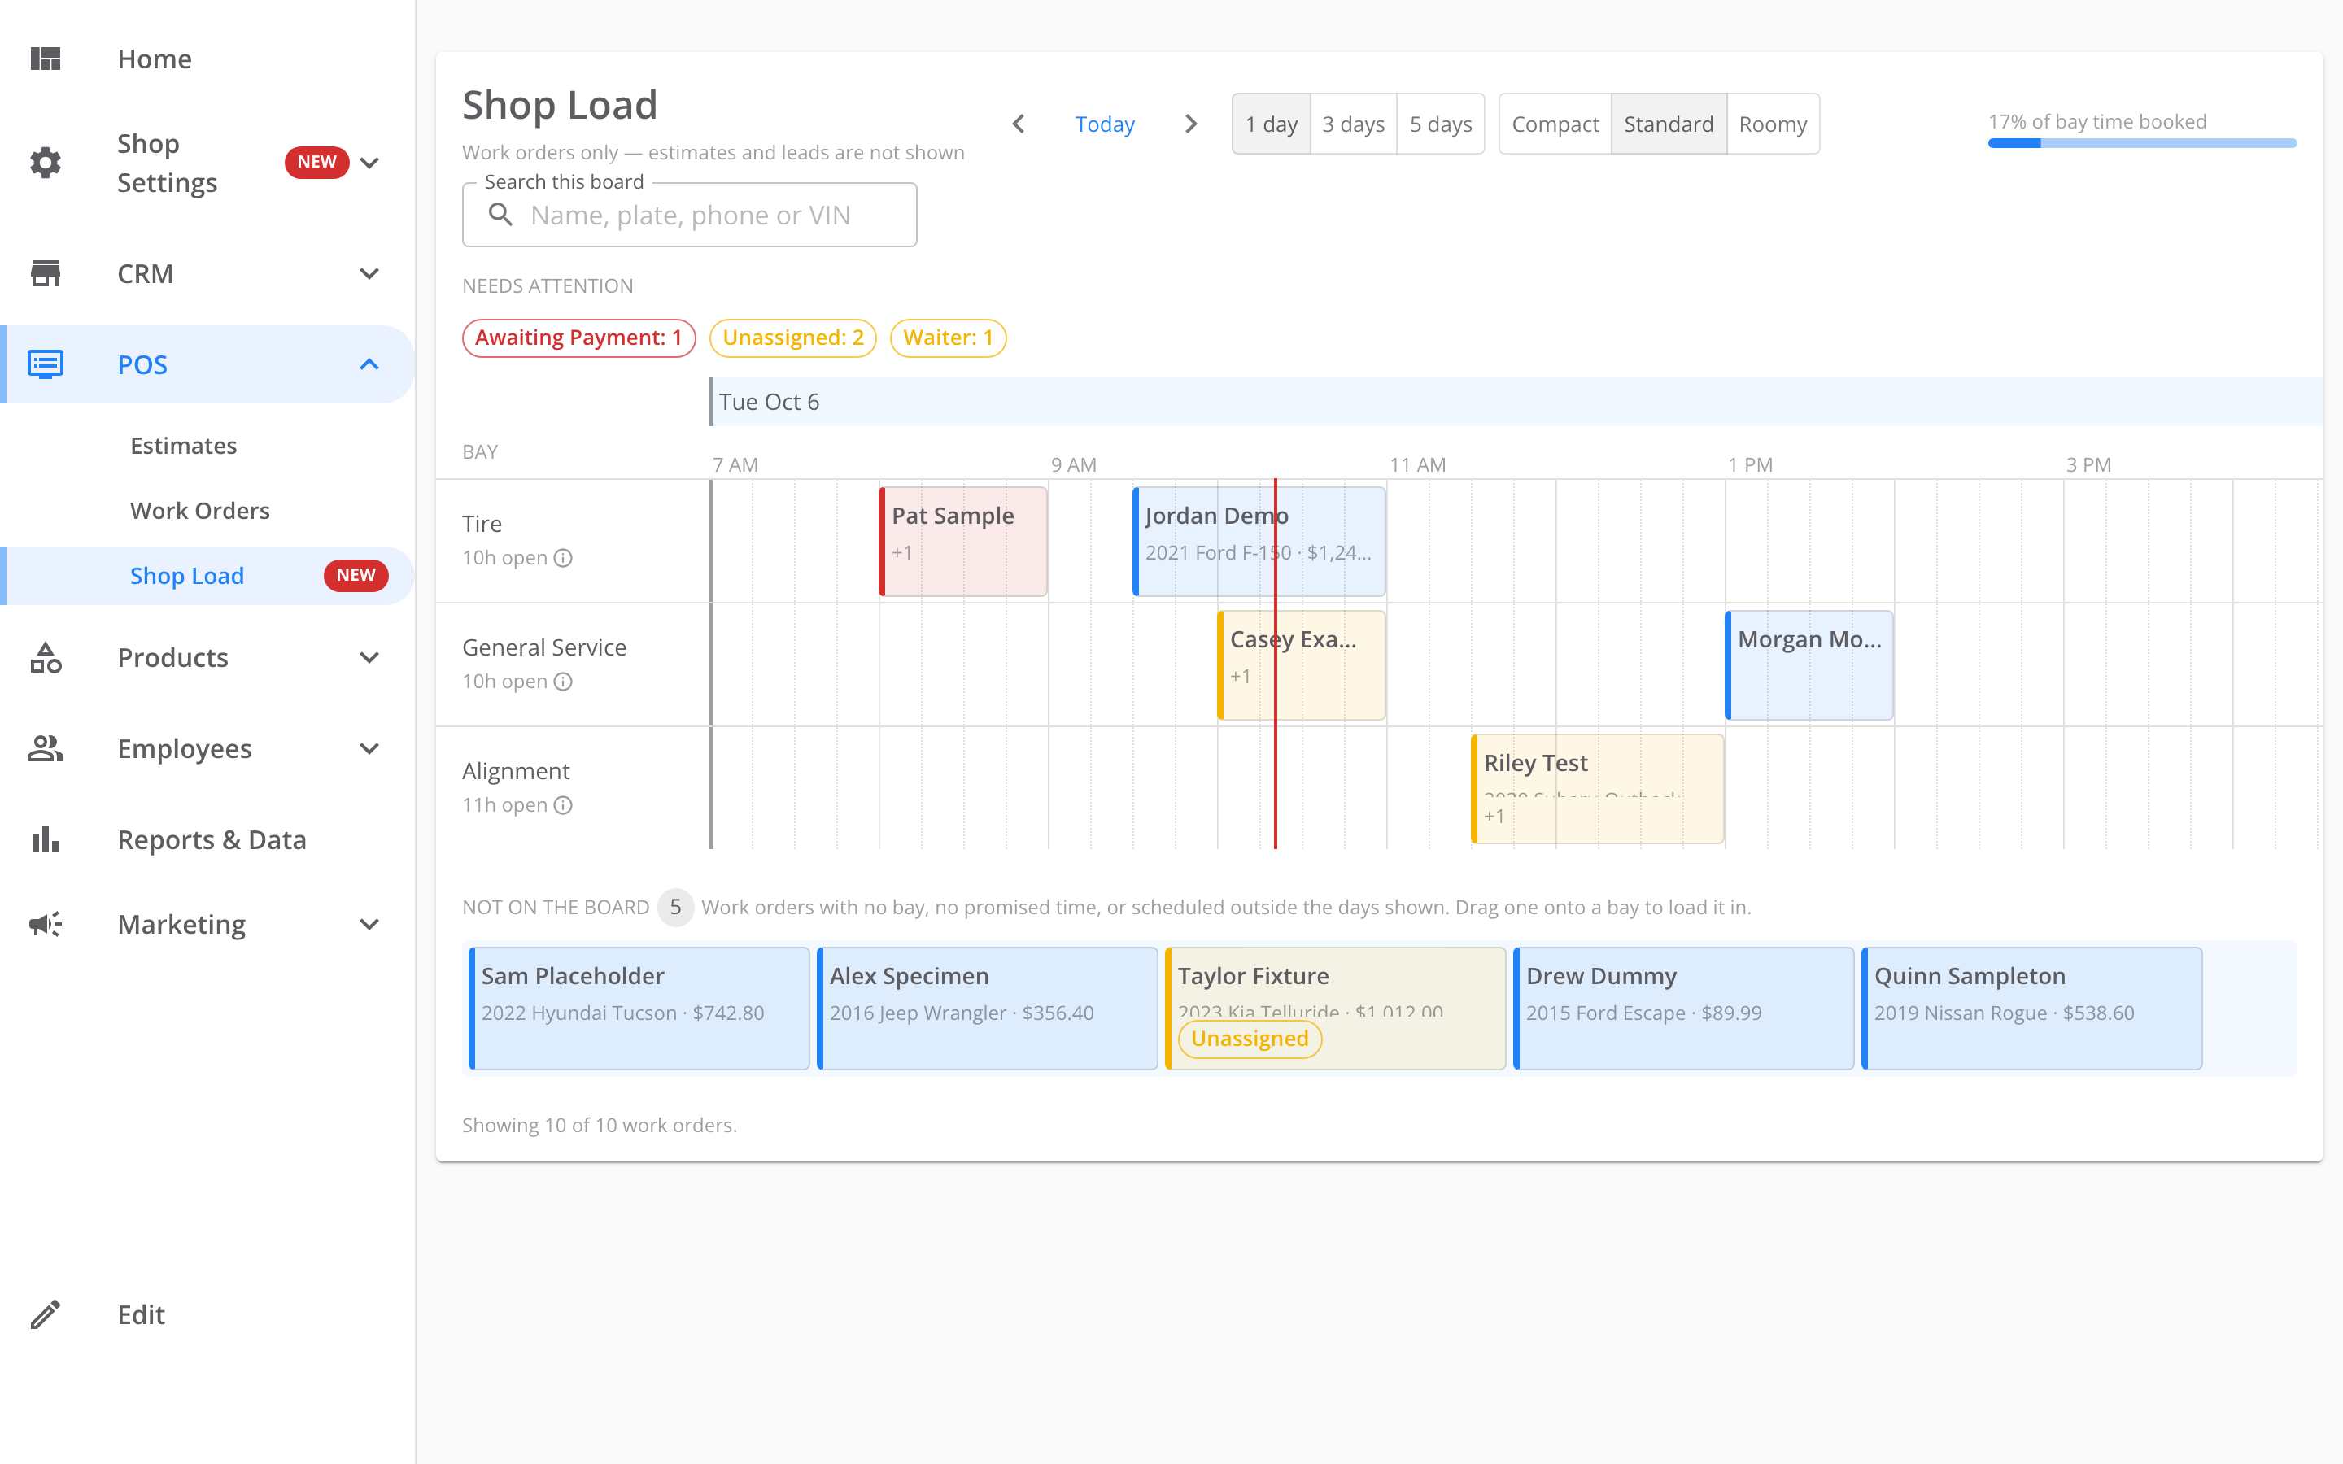Set density to Roomy
This screenshot has height=1464, width=2343.
point(1773,124)
